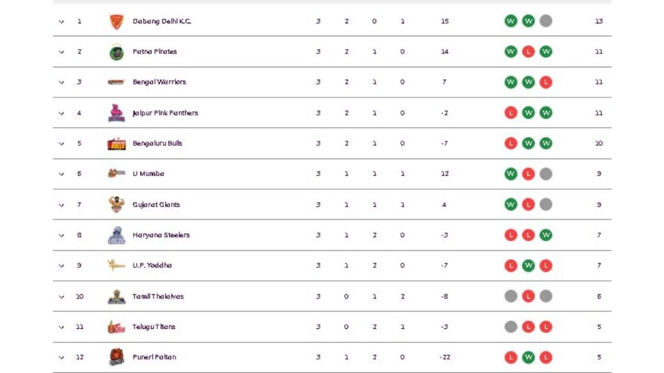The width and height of the screenshot is (664, 373).
Task: Click the Puneri Paltan team logo
Action: point(116,357)
